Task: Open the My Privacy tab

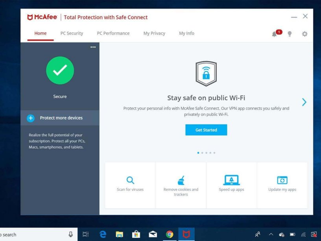Action: click(154, 33)
